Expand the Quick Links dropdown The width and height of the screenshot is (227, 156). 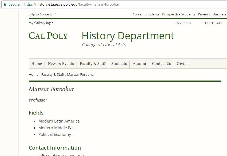click(212, 23)
